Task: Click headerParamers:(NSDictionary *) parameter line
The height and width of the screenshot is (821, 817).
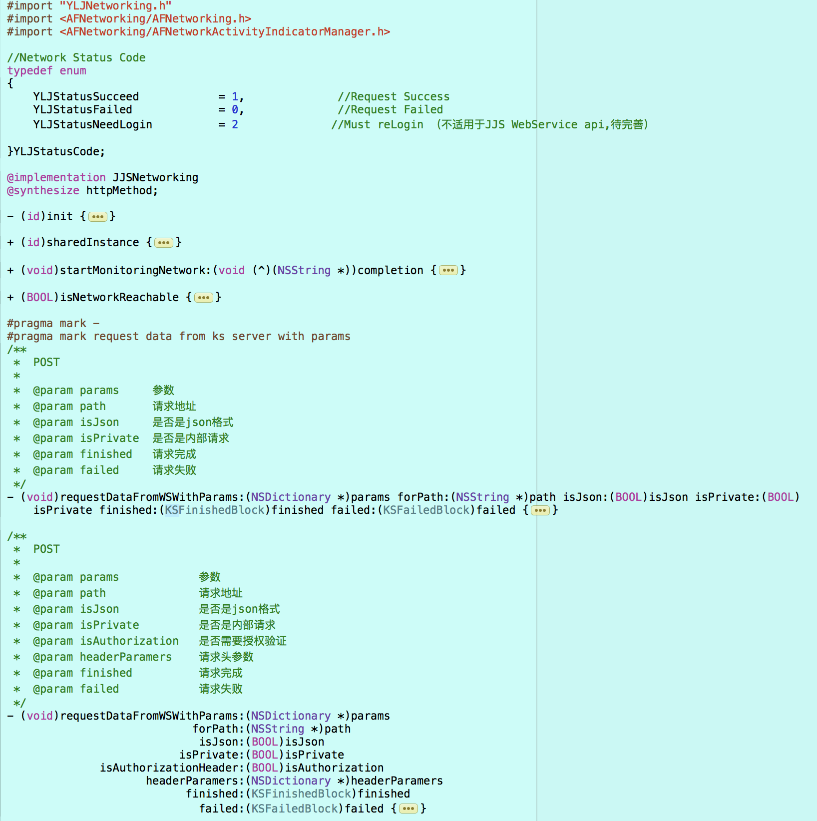Action: pyautogui.click(x=295, y=781)
